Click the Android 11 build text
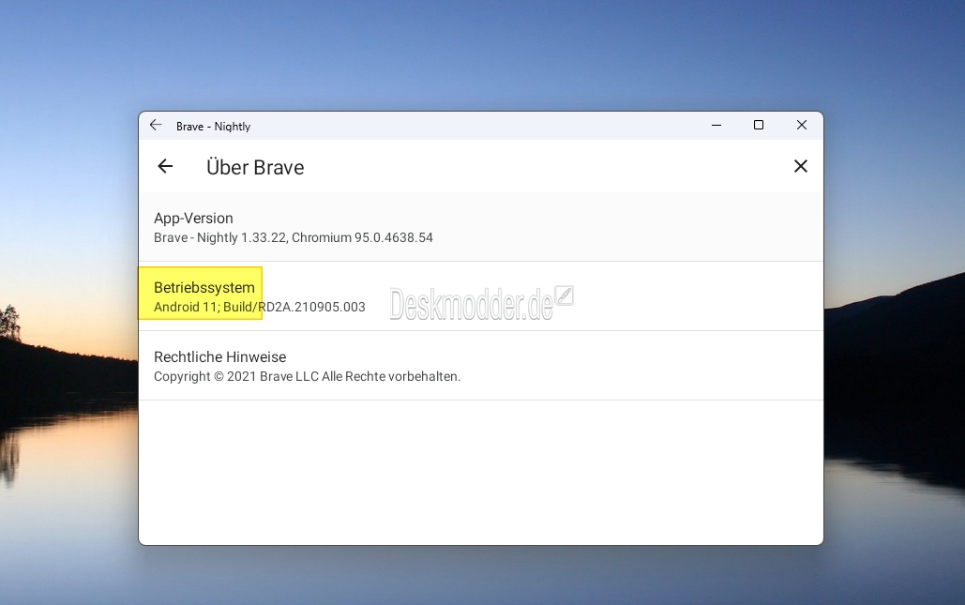 (x=260, y=307)
